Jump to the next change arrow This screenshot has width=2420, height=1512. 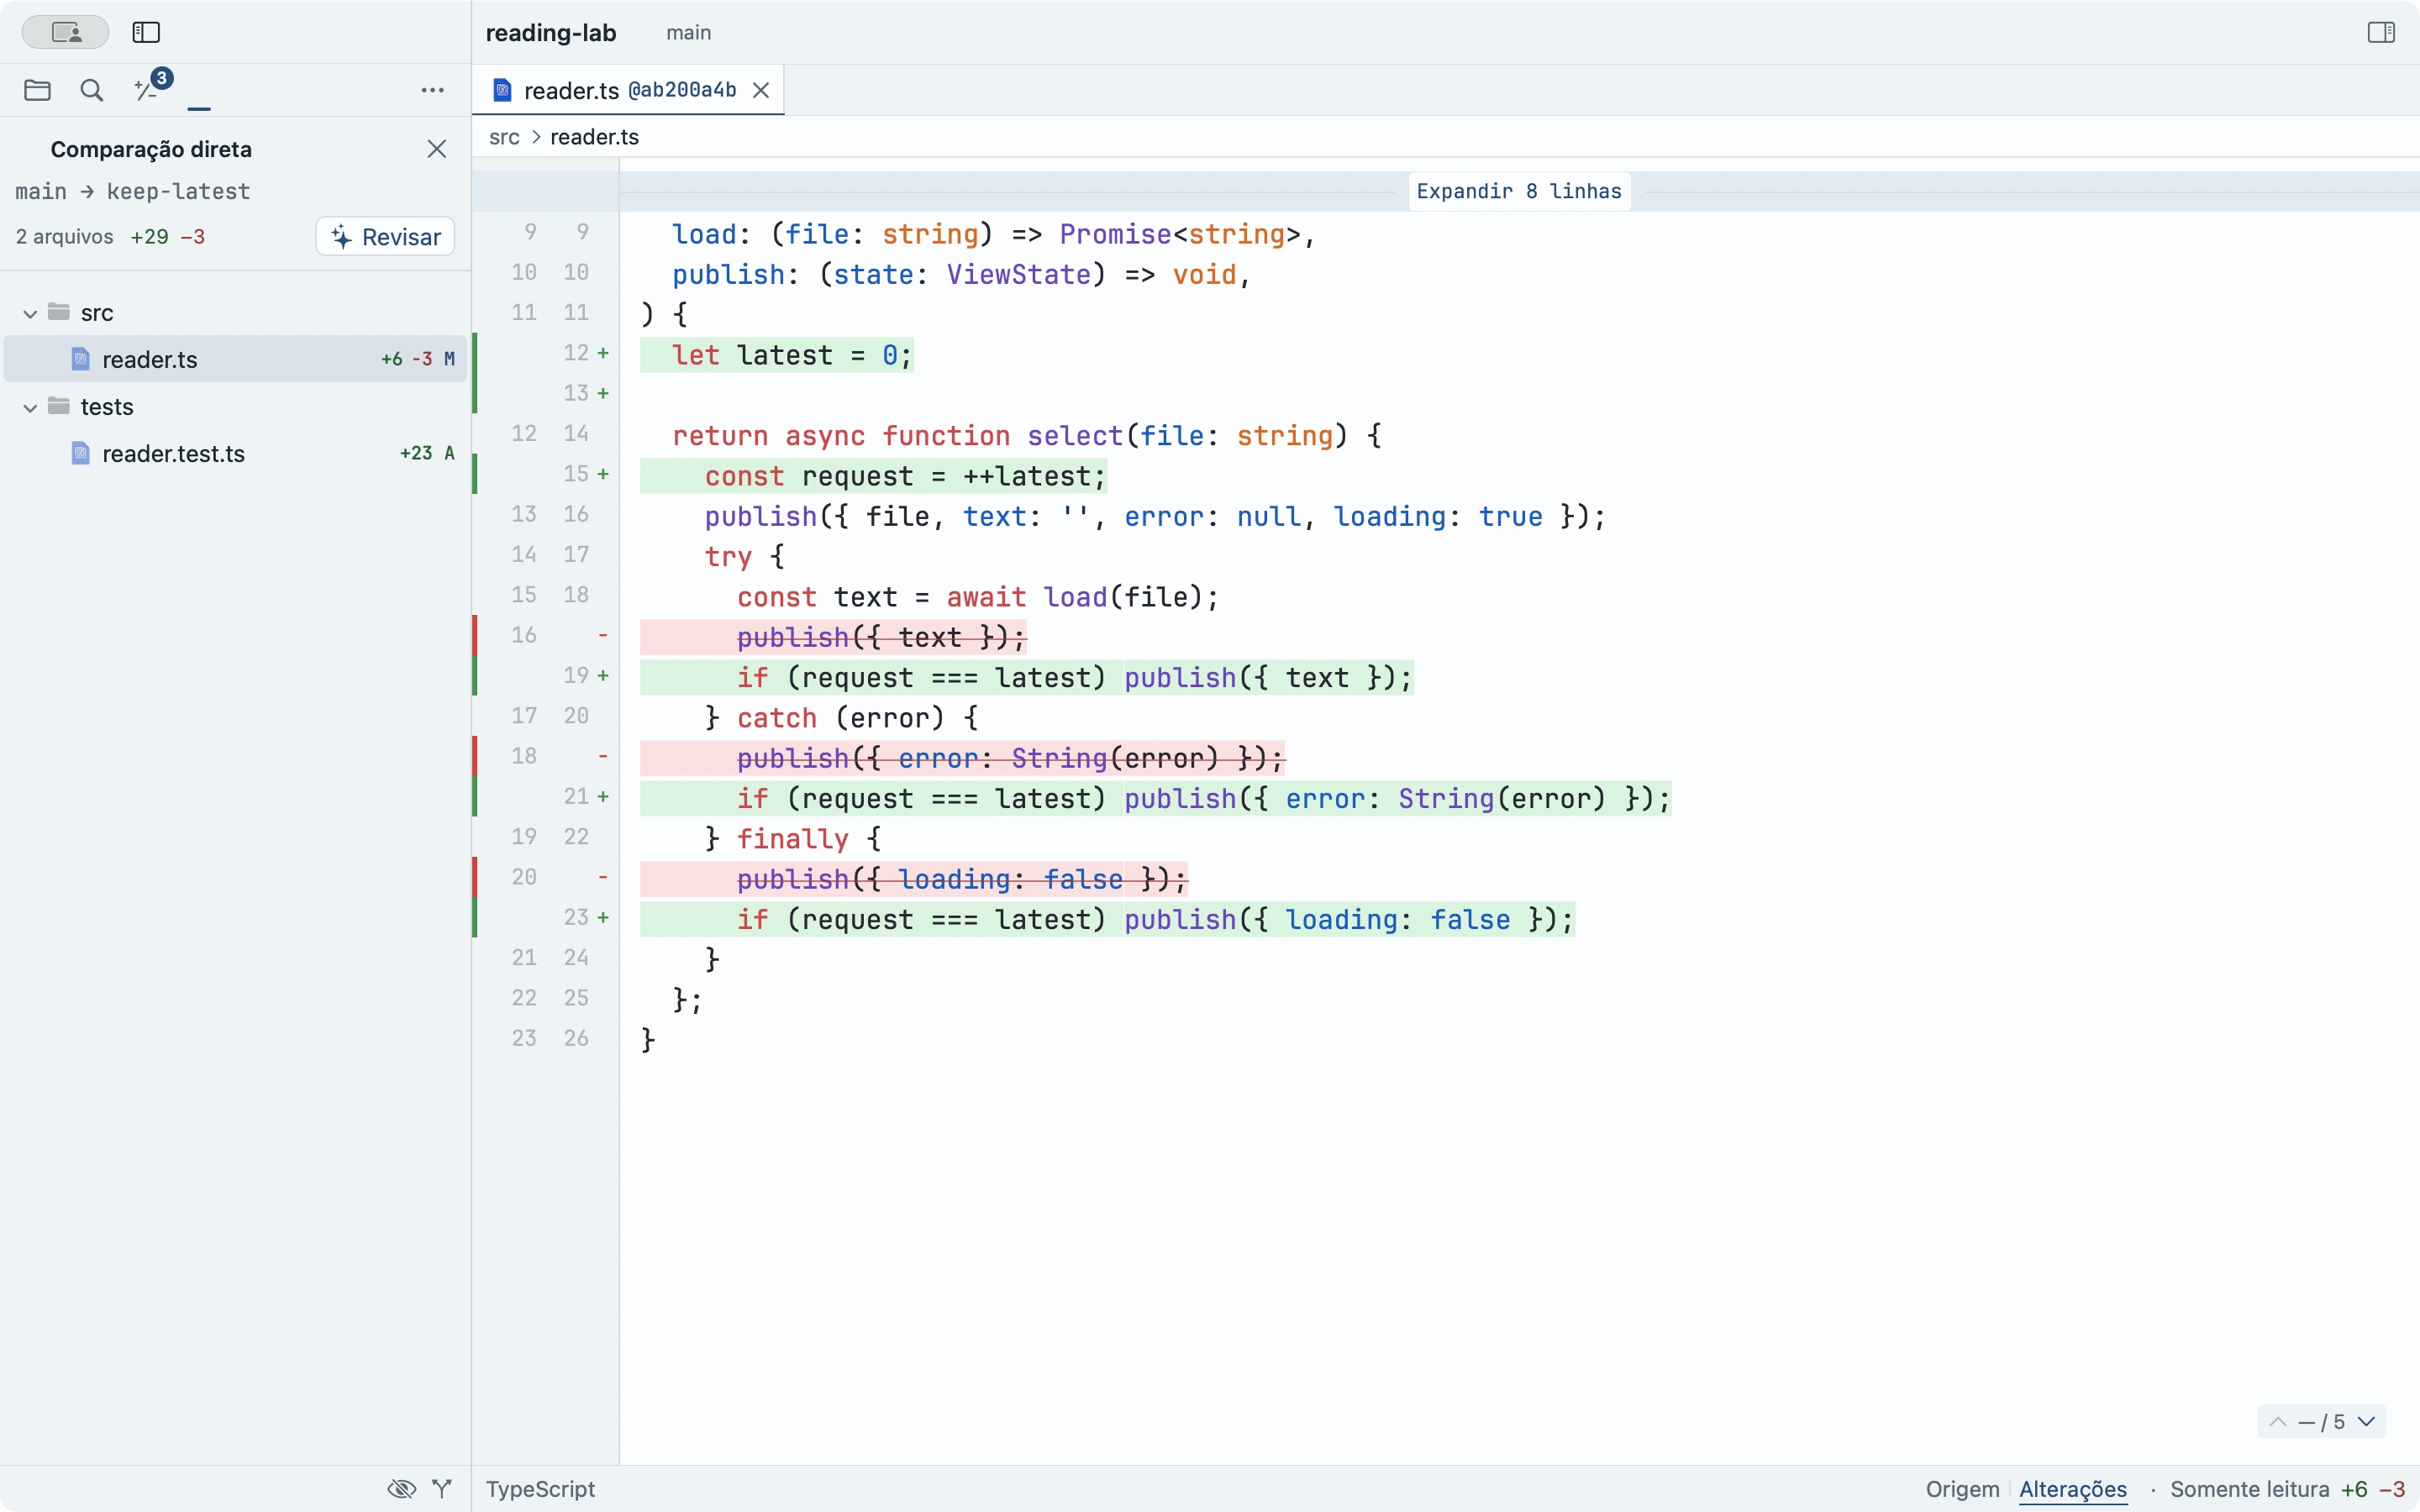(x=2366, y=1422)
